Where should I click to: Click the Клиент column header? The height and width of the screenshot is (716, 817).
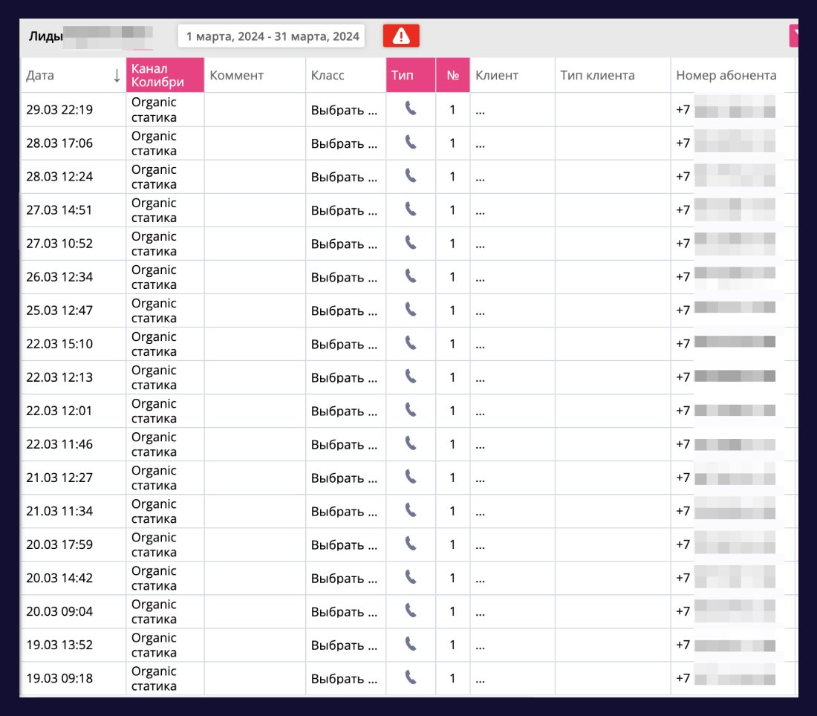(x=512, y=75)
